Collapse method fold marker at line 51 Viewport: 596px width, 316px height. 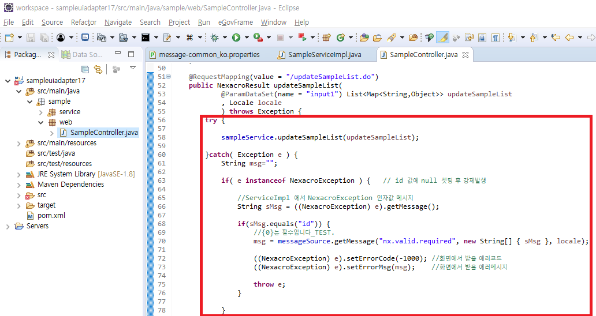168,77
